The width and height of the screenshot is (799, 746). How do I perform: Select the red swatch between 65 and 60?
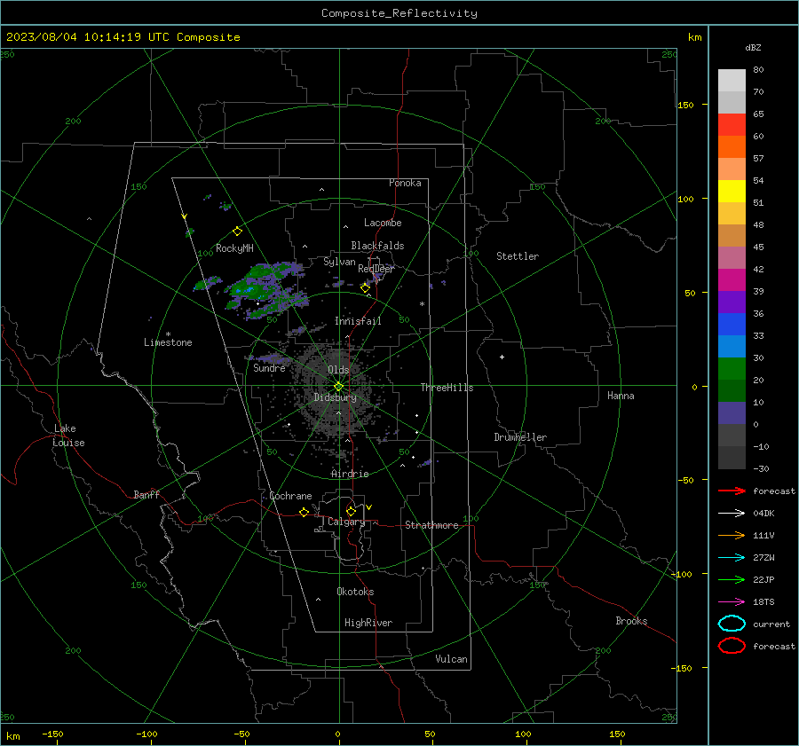(732, 125)
